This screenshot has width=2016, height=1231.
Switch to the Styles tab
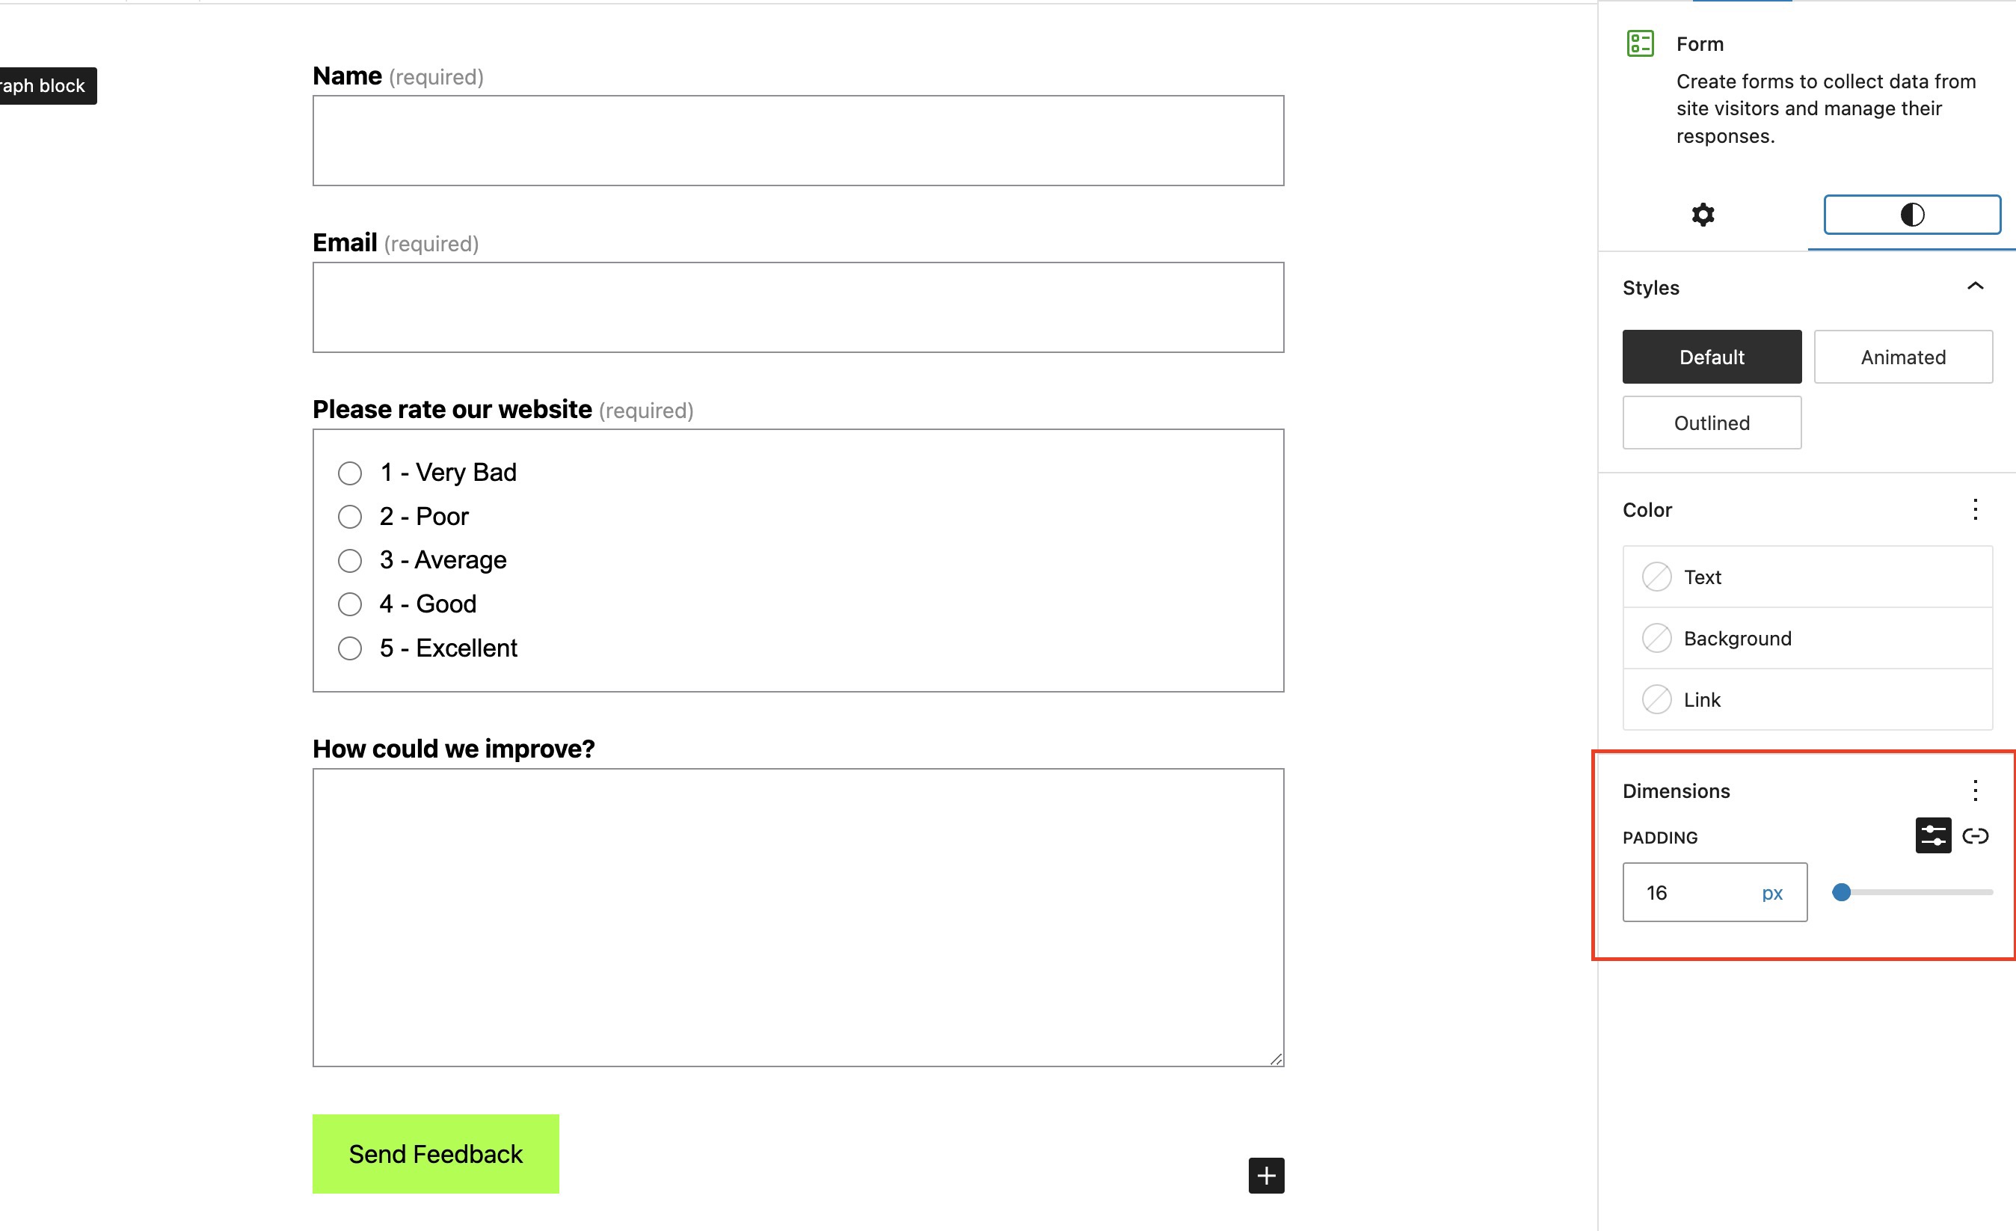pyautogui.click(x=1911, y=215)
